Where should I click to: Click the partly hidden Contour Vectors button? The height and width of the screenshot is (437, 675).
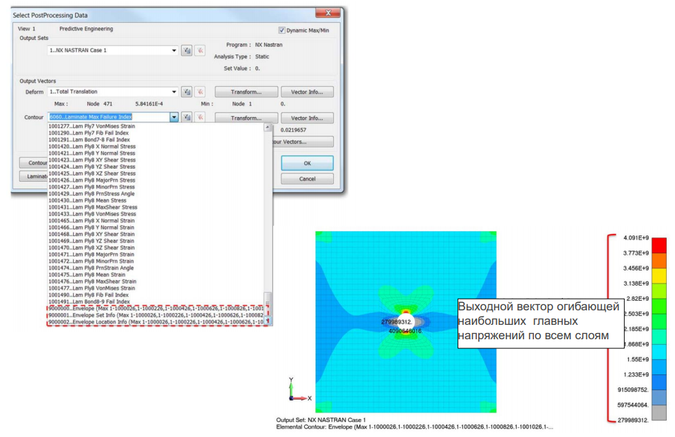(303, 142)
